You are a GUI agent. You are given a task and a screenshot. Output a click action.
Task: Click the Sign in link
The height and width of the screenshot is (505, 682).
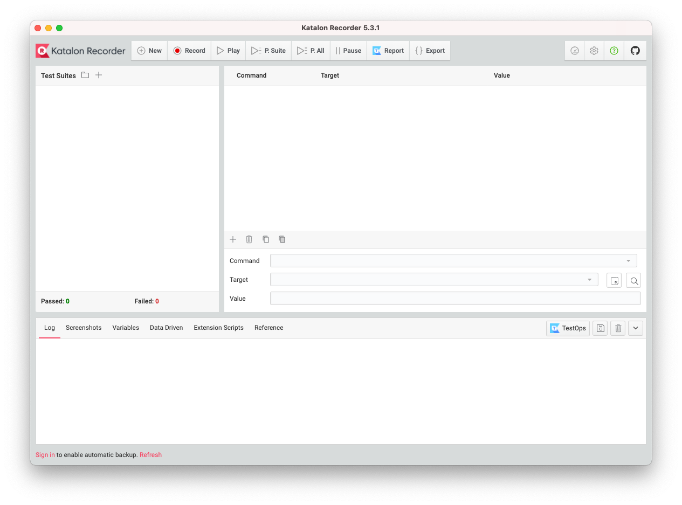click(x=45, y=455)
